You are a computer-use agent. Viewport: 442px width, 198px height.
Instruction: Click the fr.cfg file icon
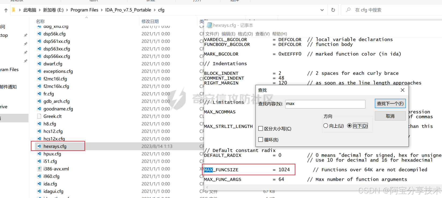(x=39, y=94)
